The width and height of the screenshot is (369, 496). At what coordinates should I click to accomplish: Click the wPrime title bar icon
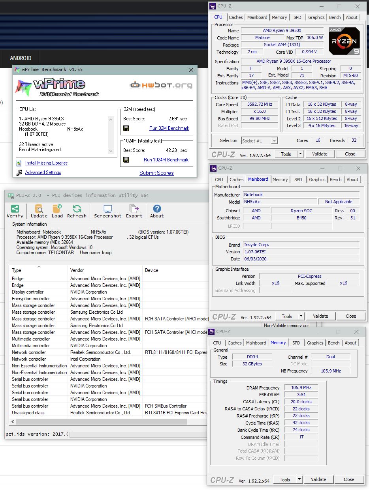[17, 69]
